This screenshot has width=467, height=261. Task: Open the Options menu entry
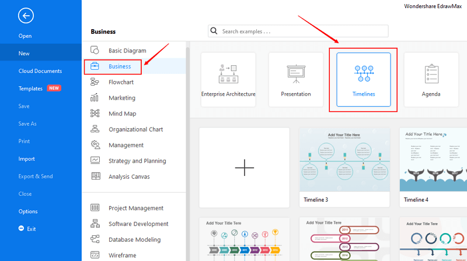[28, 211]
